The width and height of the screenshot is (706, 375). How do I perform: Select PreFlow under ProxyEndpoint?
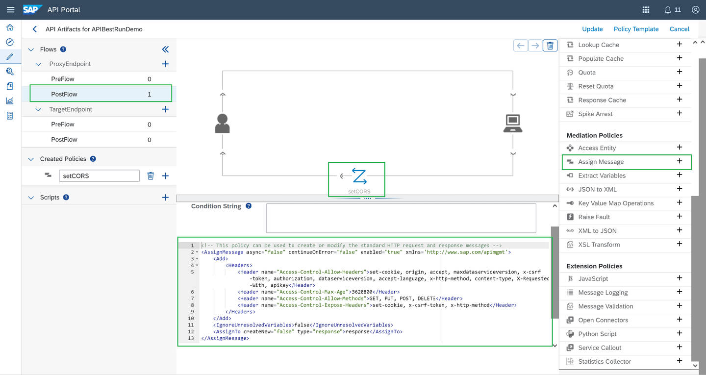click(99, 79)
